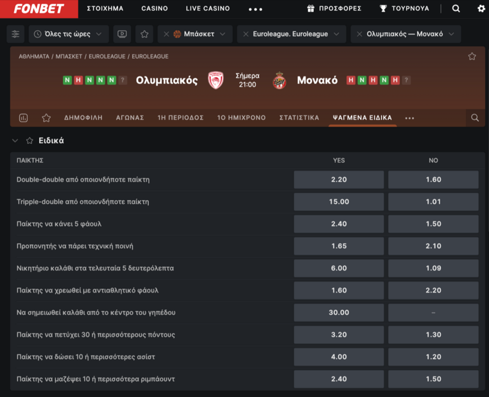Remove the Μπάσκετ filter with its X
Image resolution: width=489 pixels, height=397 pixels.
click(166, 34)
